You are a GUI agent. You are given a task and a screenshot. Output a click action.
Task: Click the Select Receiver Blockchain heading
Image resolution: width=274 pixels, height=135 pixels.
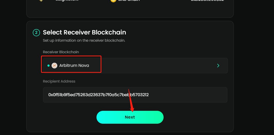84,32
